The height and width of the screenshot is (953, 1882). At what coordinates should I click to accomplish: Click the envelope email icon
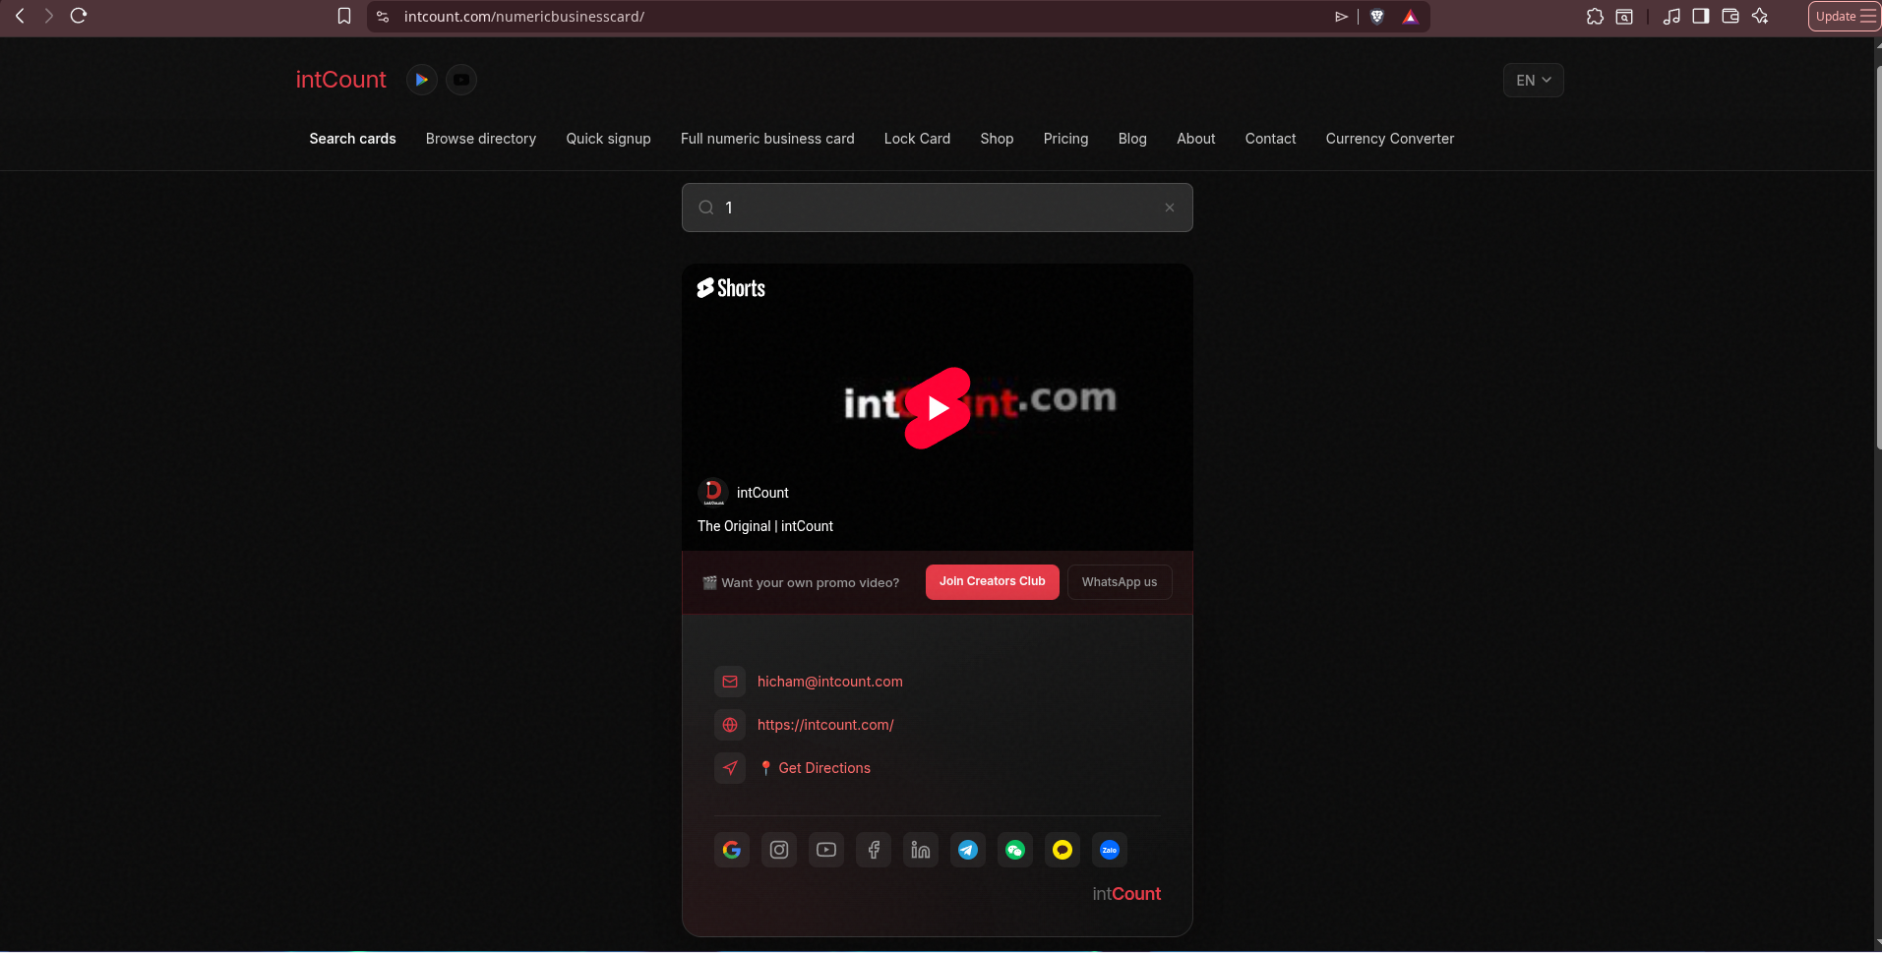(x=730, y=682)
